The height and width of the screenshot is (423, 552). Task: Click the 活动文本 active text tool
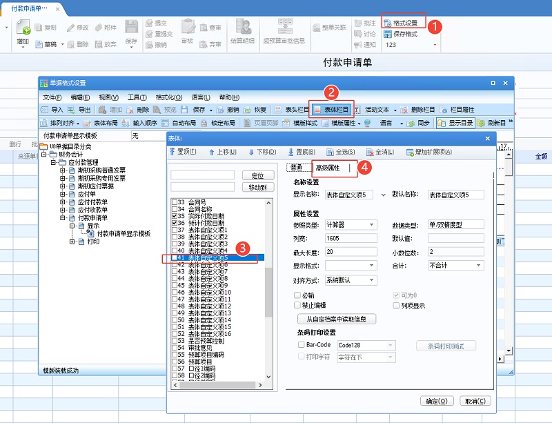373,110
